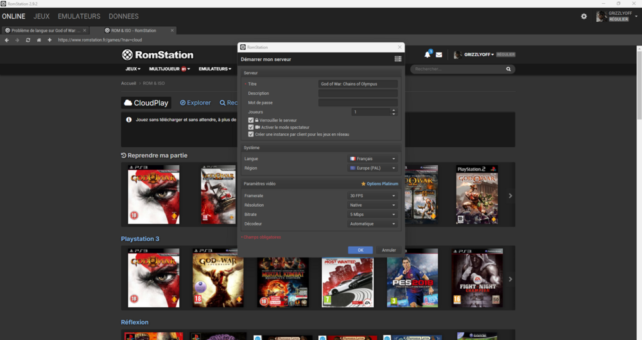
Task: Select the Problème de langue tab
Action: (x=44, y=30)
